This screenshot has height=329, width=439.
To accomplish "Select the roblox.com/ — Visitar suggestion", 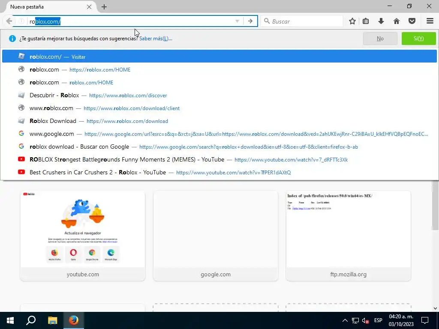I will tap(219, 57).
